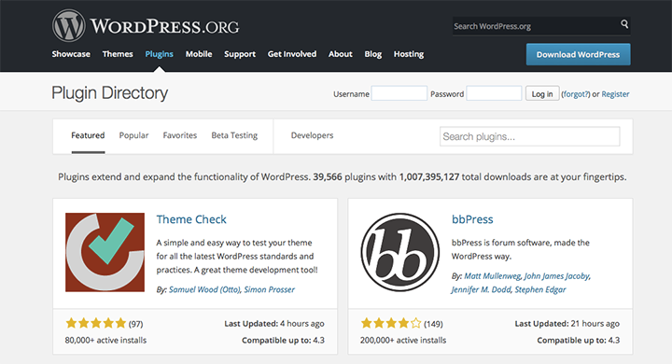View author Simon Prosser

pos(269,290)
